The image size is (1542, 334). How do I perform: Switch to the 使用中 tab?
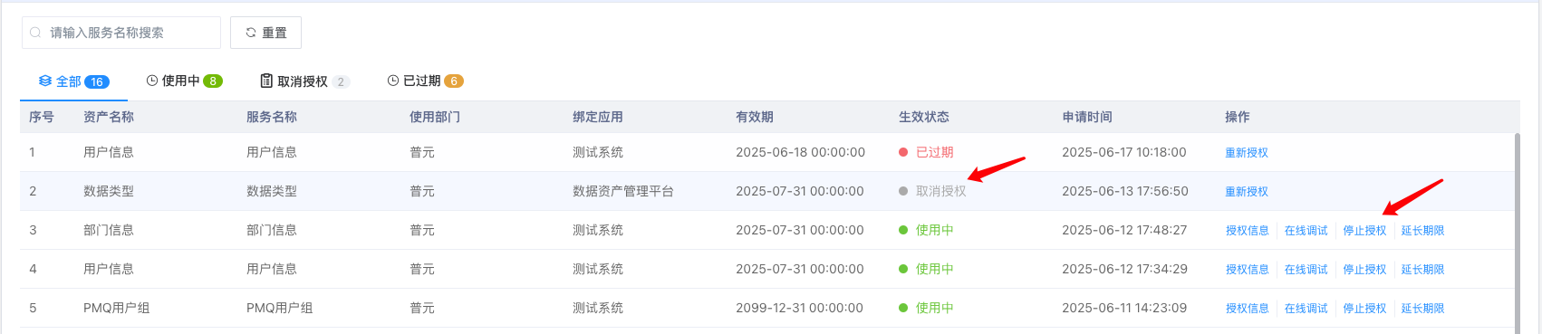coord(185,81)
